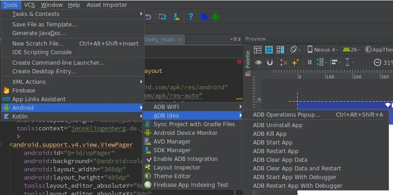Viewport: 393px width, 195px height.
Task: Toggle show constraints eye icon
Action: point(259,62)
